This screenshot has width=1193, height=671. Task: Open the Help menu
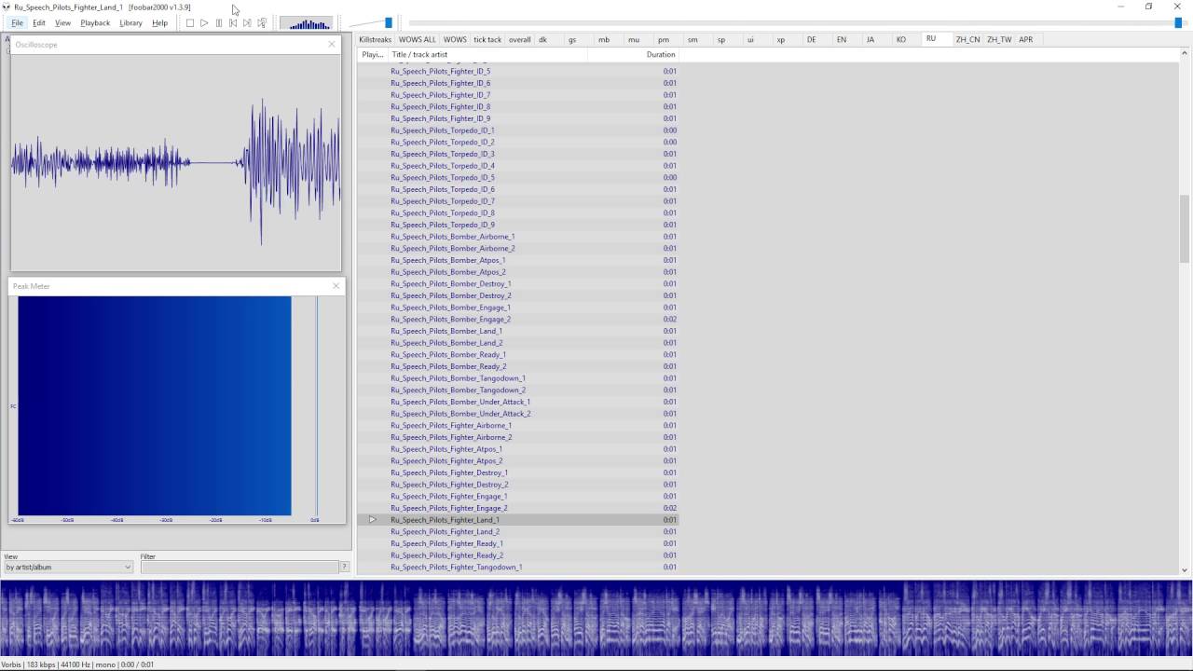click(159, 23)
